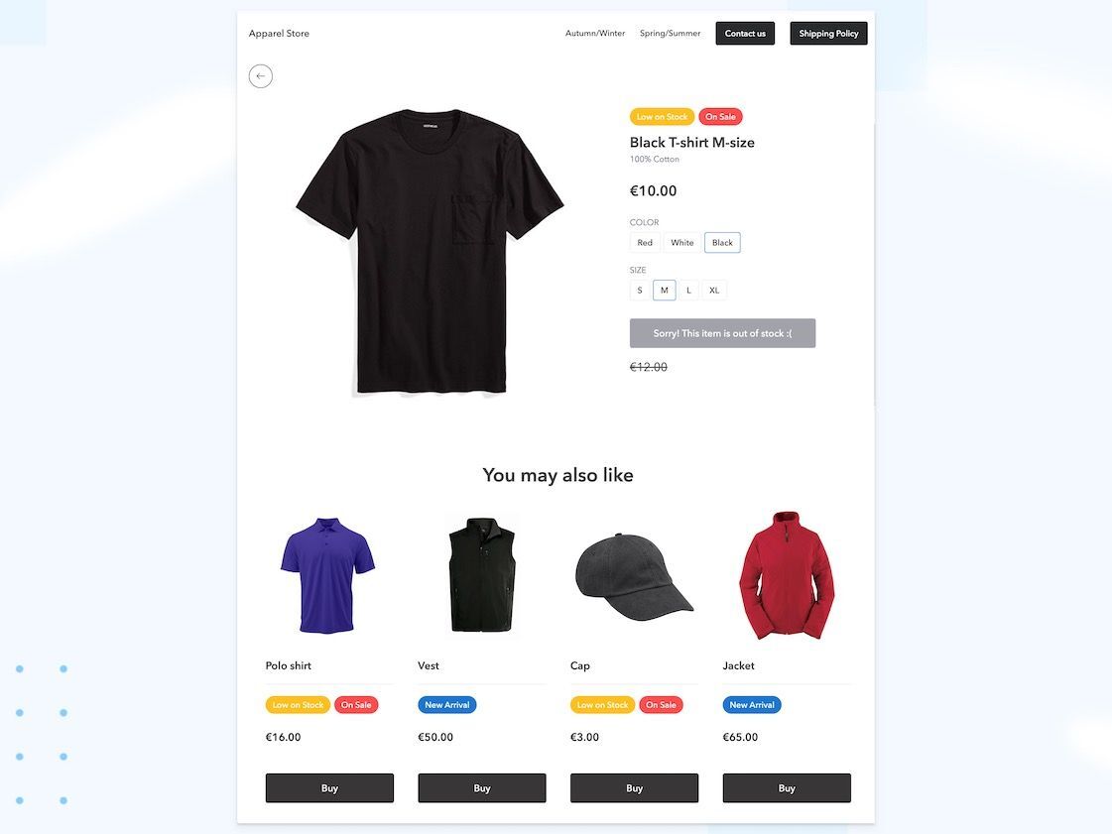The width and height of the screenshot is (1112, 834).
Task: Buy the Polo shirt
Action: coord(329,788)
